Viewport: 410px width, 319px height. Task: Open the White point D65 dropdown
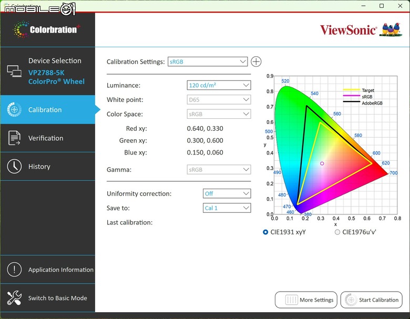pyautogui.click(x=219, y=100)
